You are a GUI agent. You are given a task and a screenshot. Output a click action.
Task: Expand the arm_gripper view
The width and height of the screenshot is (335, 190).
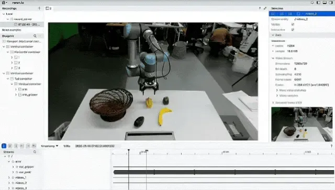(16, 95)
